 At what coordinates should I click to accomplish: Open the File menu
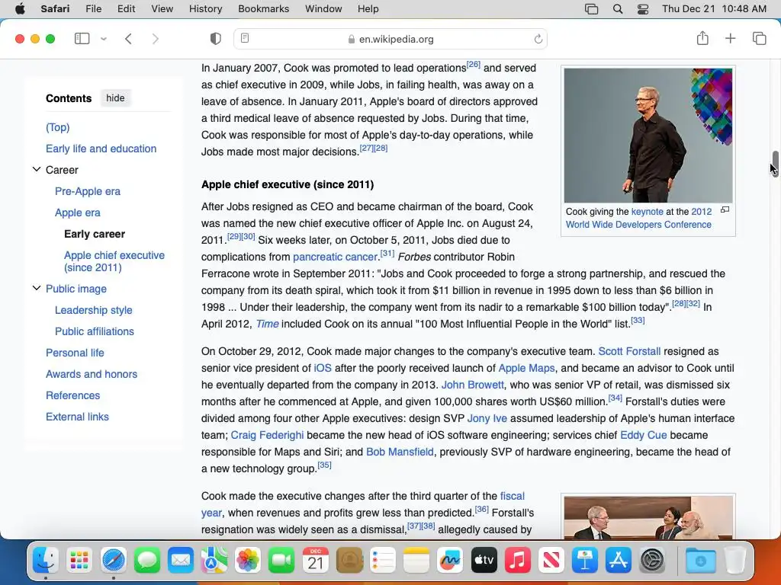point(94,8)
